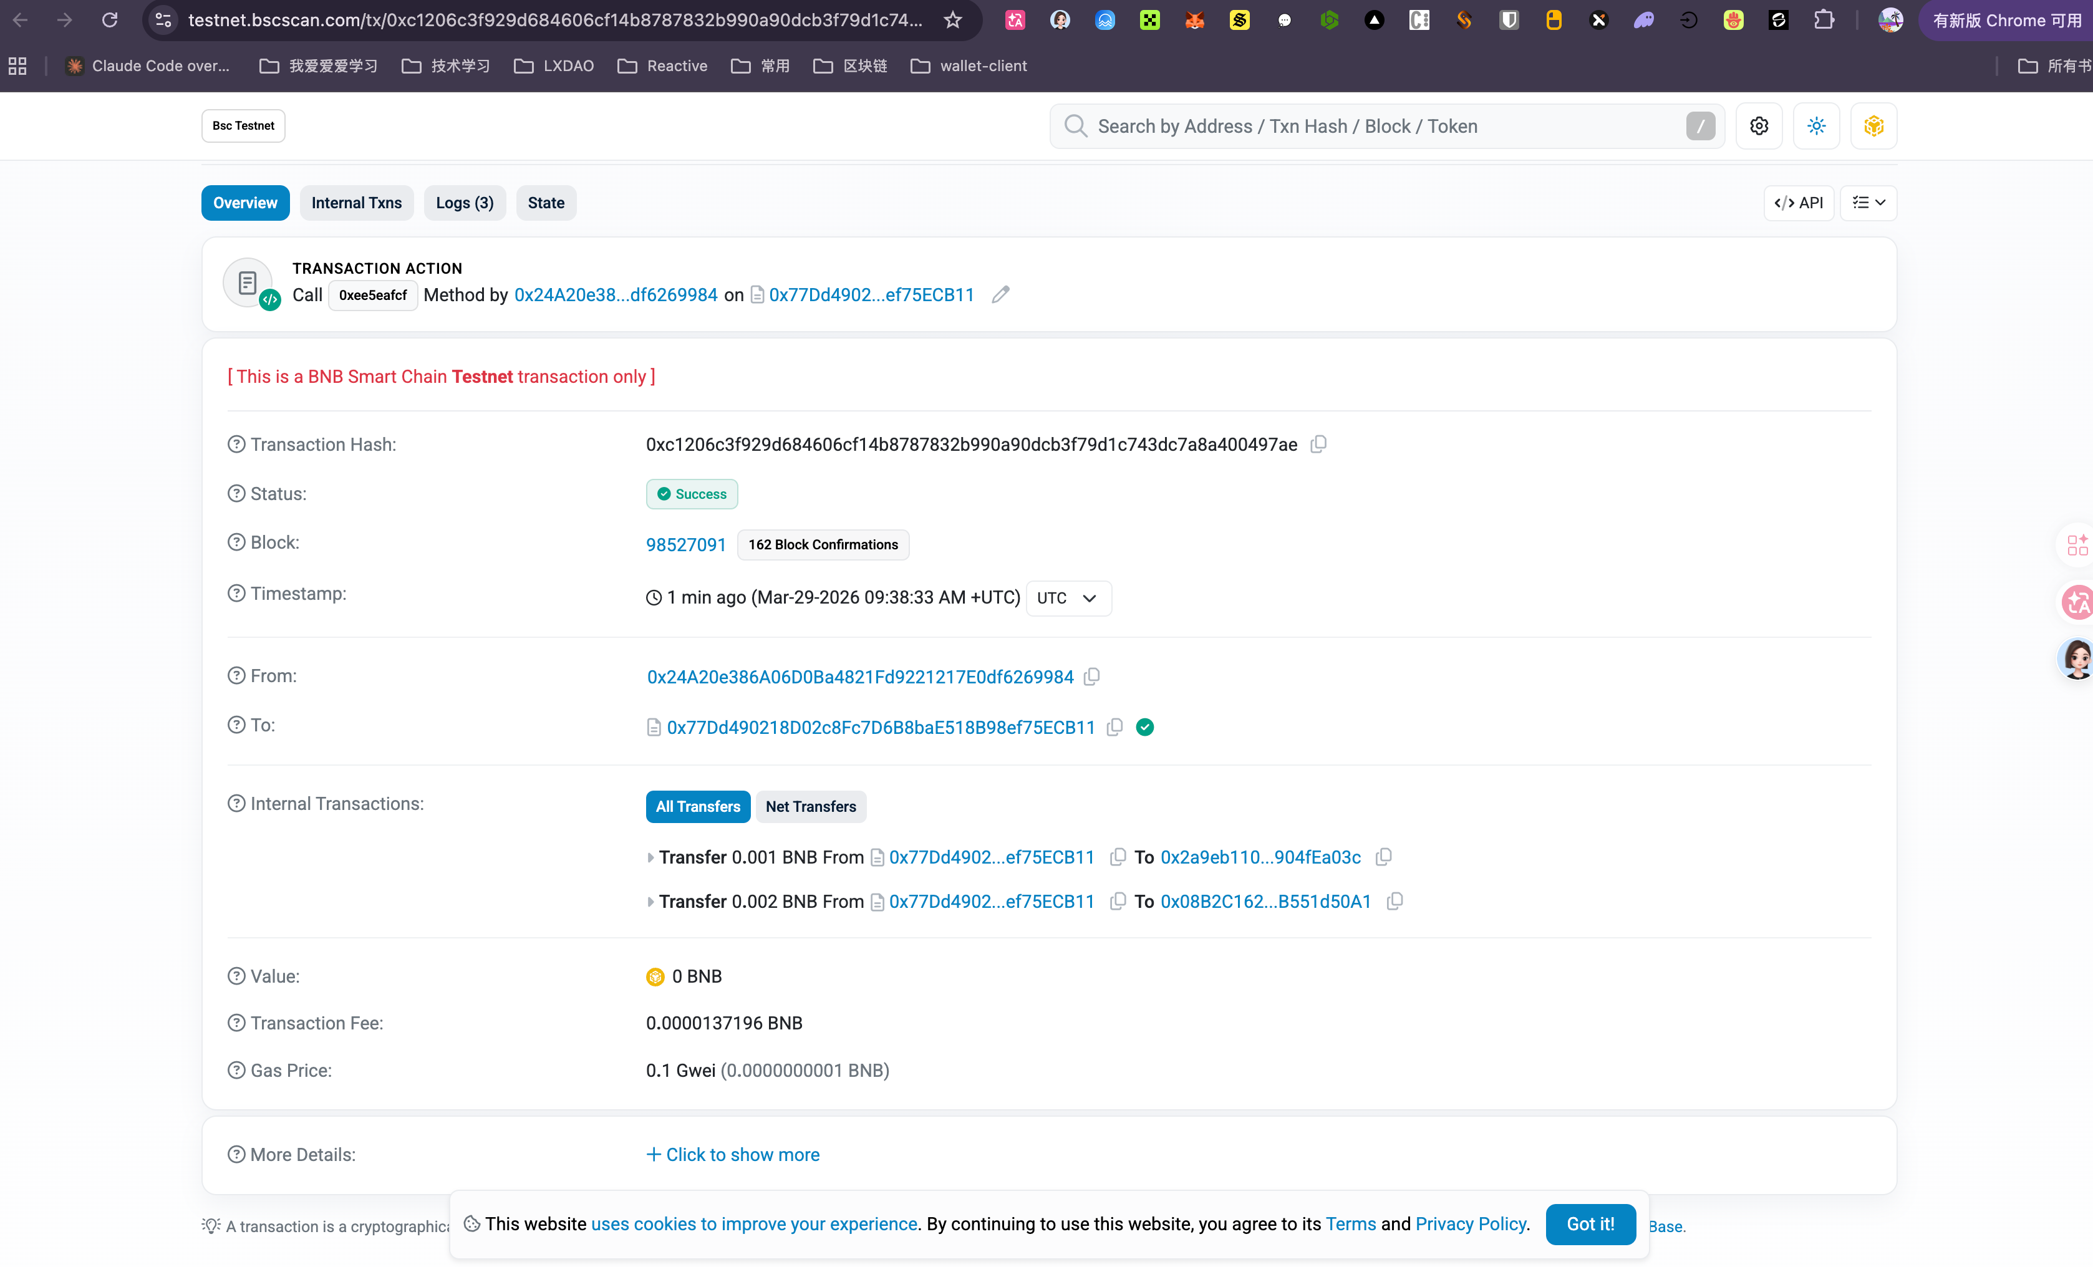Image resolution: width=2093 pixels, height=1267 pixels.
Task: Copy the transaction hash
Action: (x=1318, y=444)
